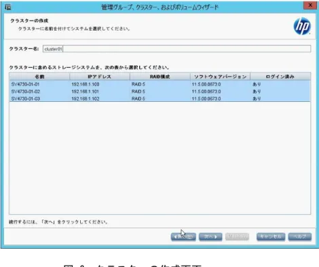The width and height of the screenshot is (319, 267).
Task: Click あり login cell for 192.168.1.102
Action: click(x=257, y=99)
